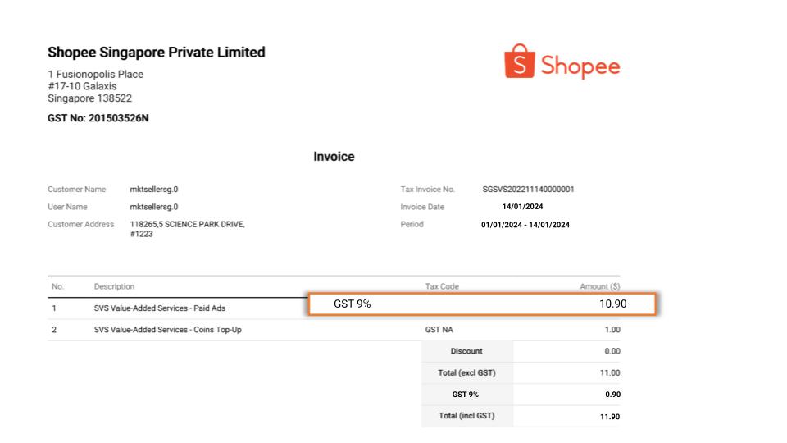787x443 pixels.
Task: Click the centered Invoice title
Action: click(334, 156)
